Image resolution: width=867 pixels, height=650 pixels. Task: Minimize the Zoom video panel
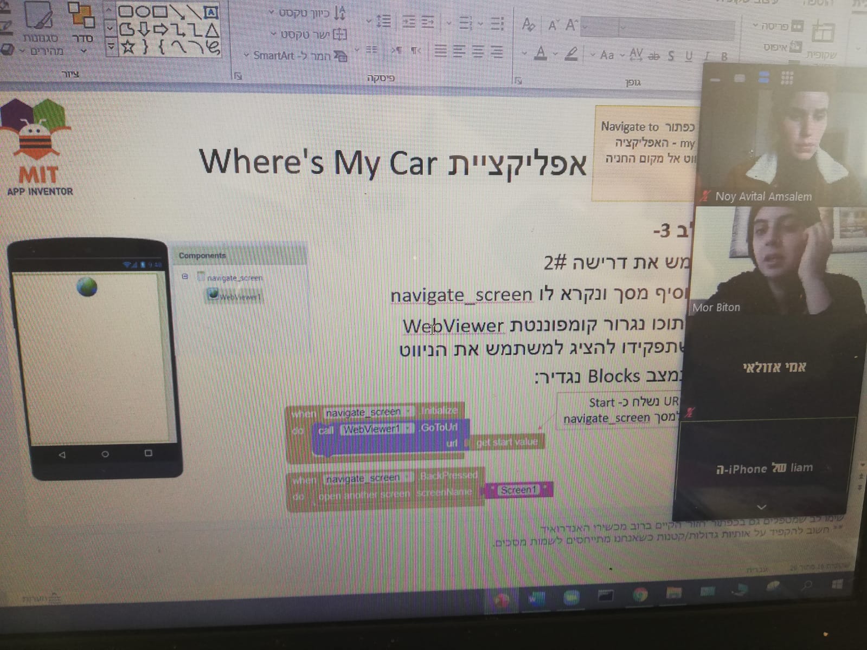[x=715, y=79]
